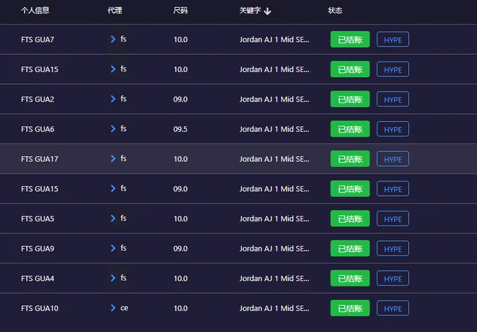
Task: Expand the ce proxy chevron for FTS GUA10
Action: click(113, 307)
